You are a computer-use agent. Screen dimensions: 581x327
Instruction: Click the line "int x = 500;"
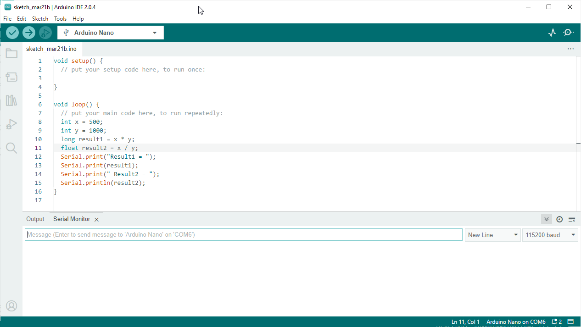82,122
